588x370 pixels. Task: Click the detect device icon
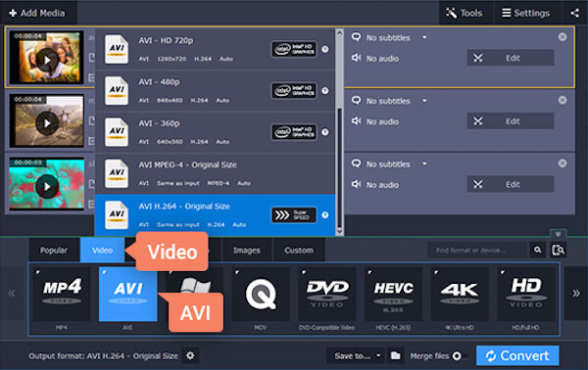tap(558, 250)
